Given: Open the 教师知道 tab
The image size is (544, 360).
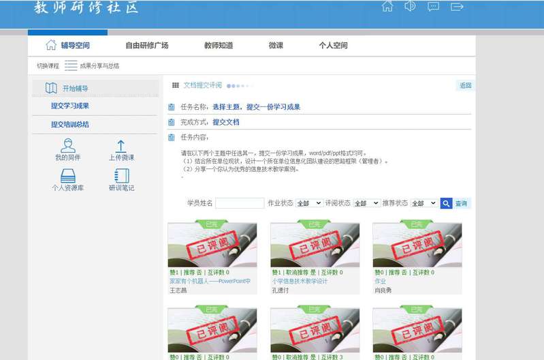Looking at the screenshot, I should tap(219, 45).
